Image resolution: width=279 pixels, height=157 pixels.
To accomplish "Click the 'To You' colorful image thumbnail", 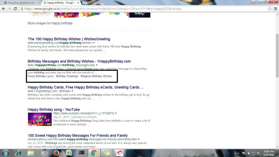I will (x=66, y=15).
